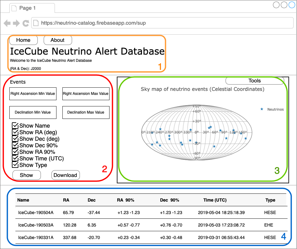Click Dec value 6.35
This screenshot has height=249, width=297.
(x=92, y=225)
